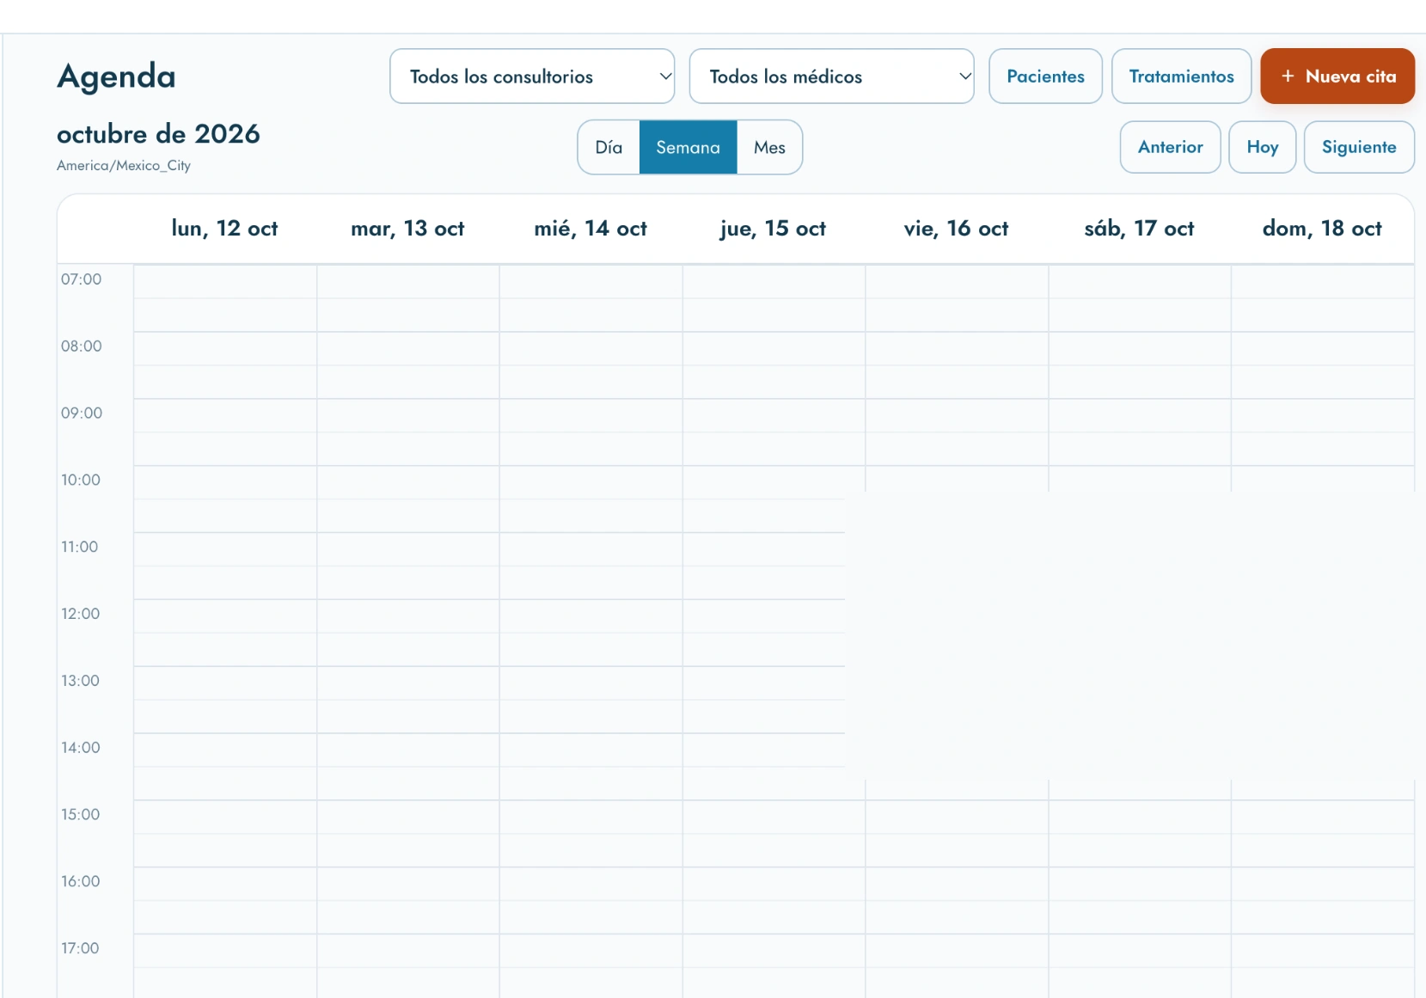
Task: Click the America/Mexico_City timezone label
Action: [124, 166]
